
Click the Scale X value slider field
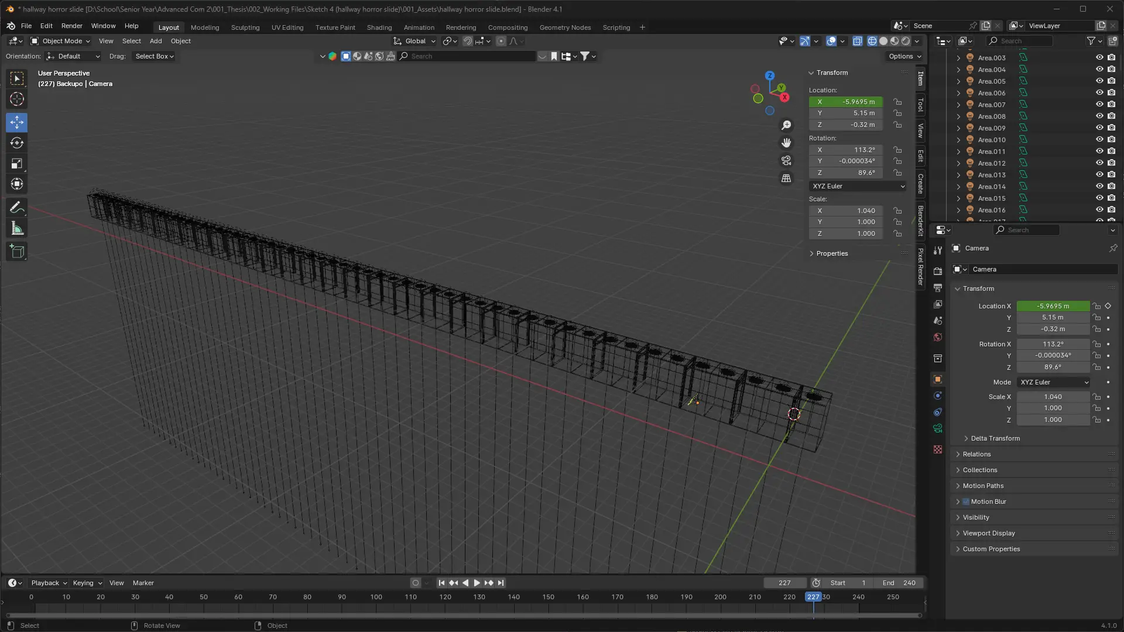(x=1053, y=397)
